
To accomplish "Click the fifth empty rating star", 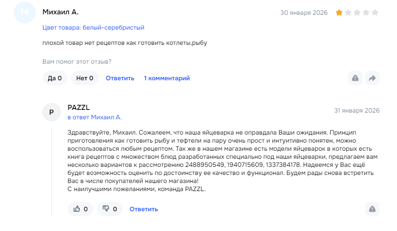I will (375, 13).
